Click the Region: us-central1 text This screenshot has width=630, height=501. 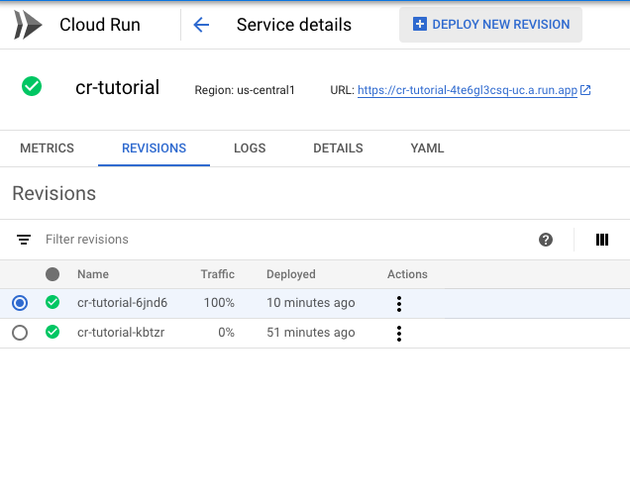(245, 90)
